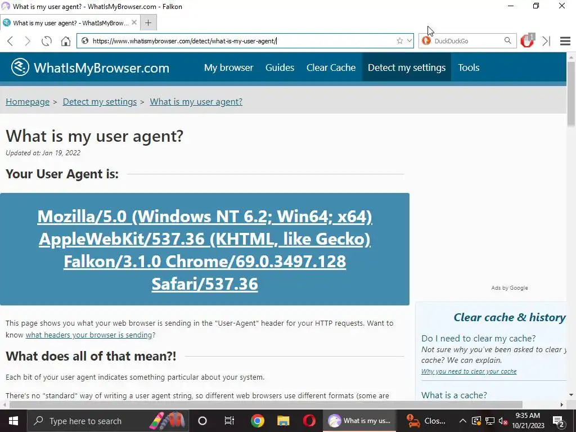Click the taskbar 'Type here to search' box
Image resolution: width=576 pixels, height=432 pixels.
[x=107, y=421]
